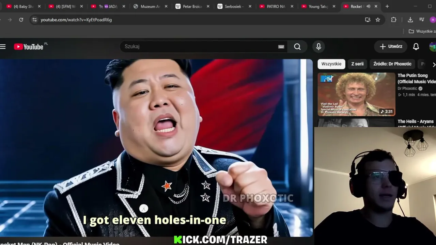Click the install/cast icon in address bar

368,20
